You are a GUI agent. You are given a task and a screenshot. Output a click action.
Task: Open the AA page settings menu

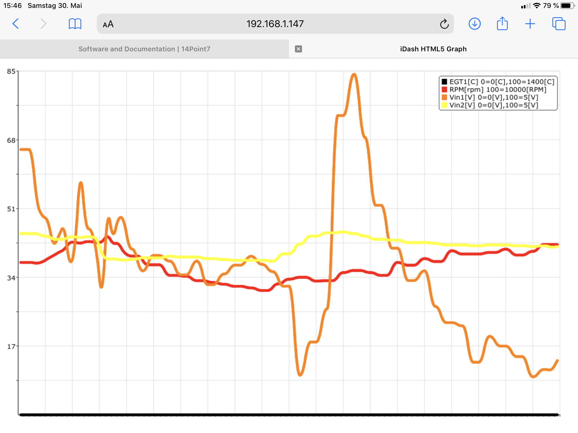[x=108, y=24]
